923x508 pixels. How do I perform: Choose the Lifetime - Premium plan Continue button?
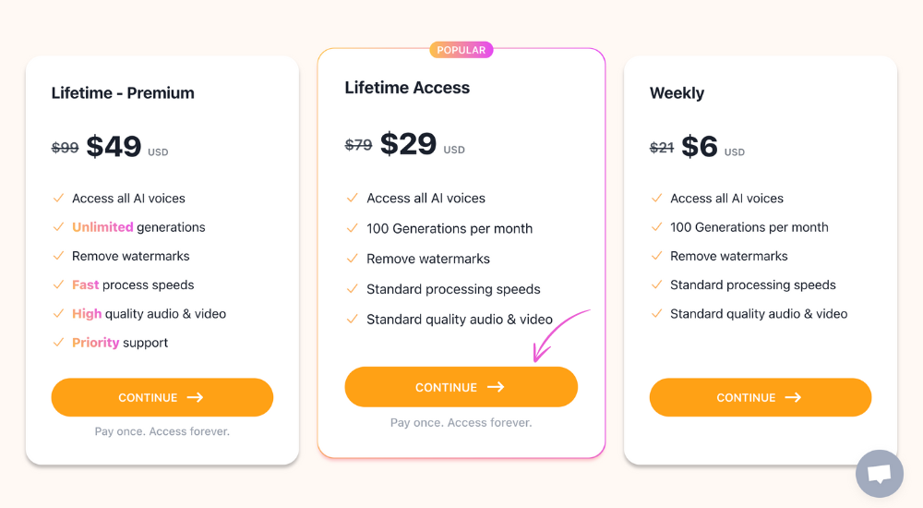(x=162, y=397)
